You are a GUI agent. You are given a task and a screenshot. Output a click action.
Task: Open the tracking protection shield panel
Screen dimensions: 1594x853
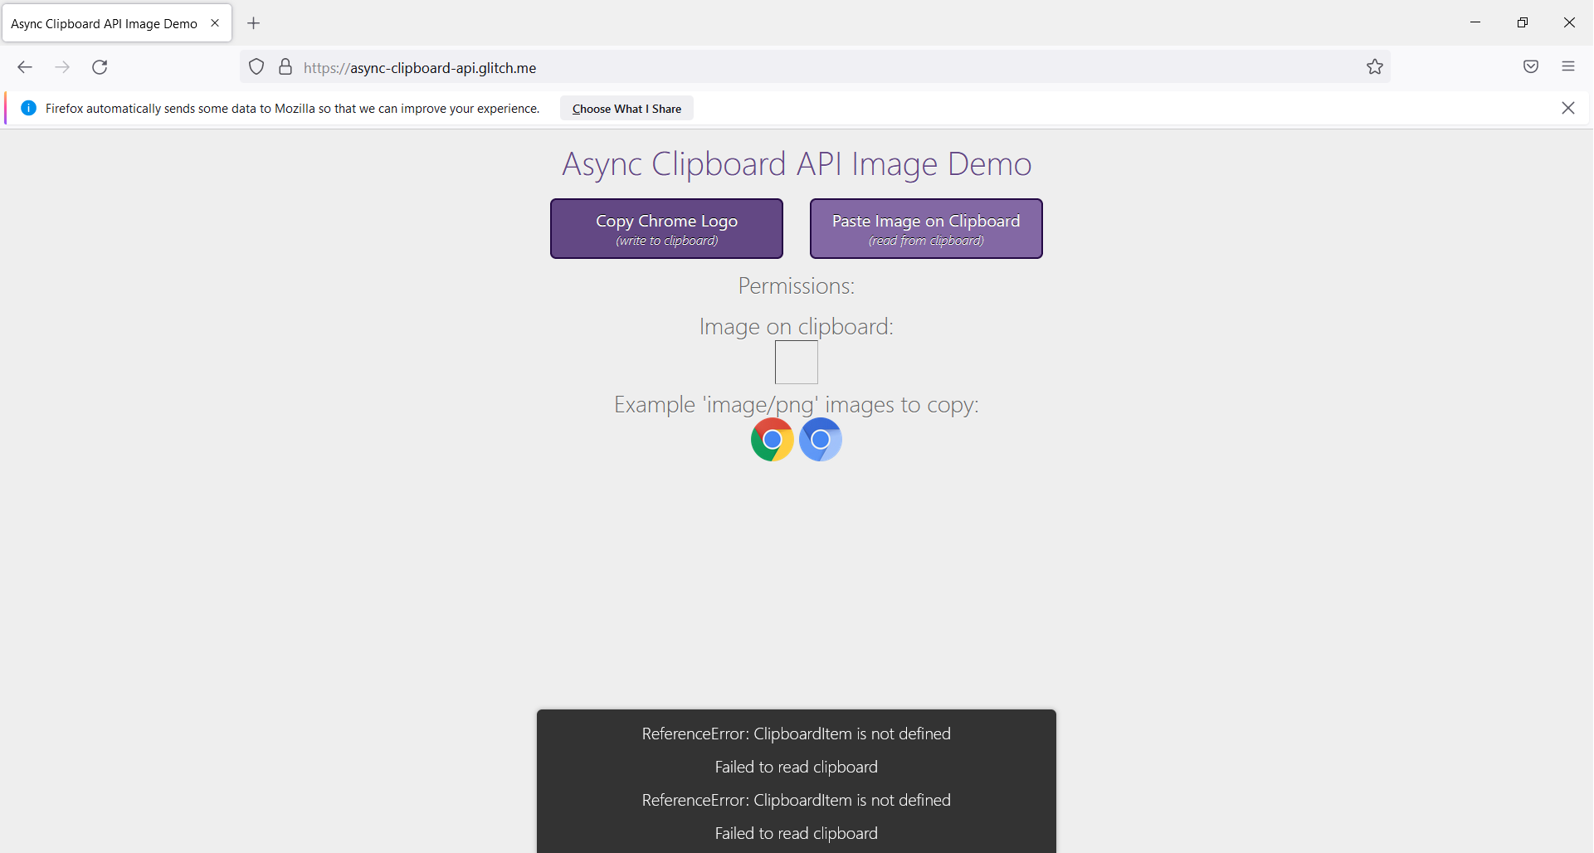coord(256,67)
